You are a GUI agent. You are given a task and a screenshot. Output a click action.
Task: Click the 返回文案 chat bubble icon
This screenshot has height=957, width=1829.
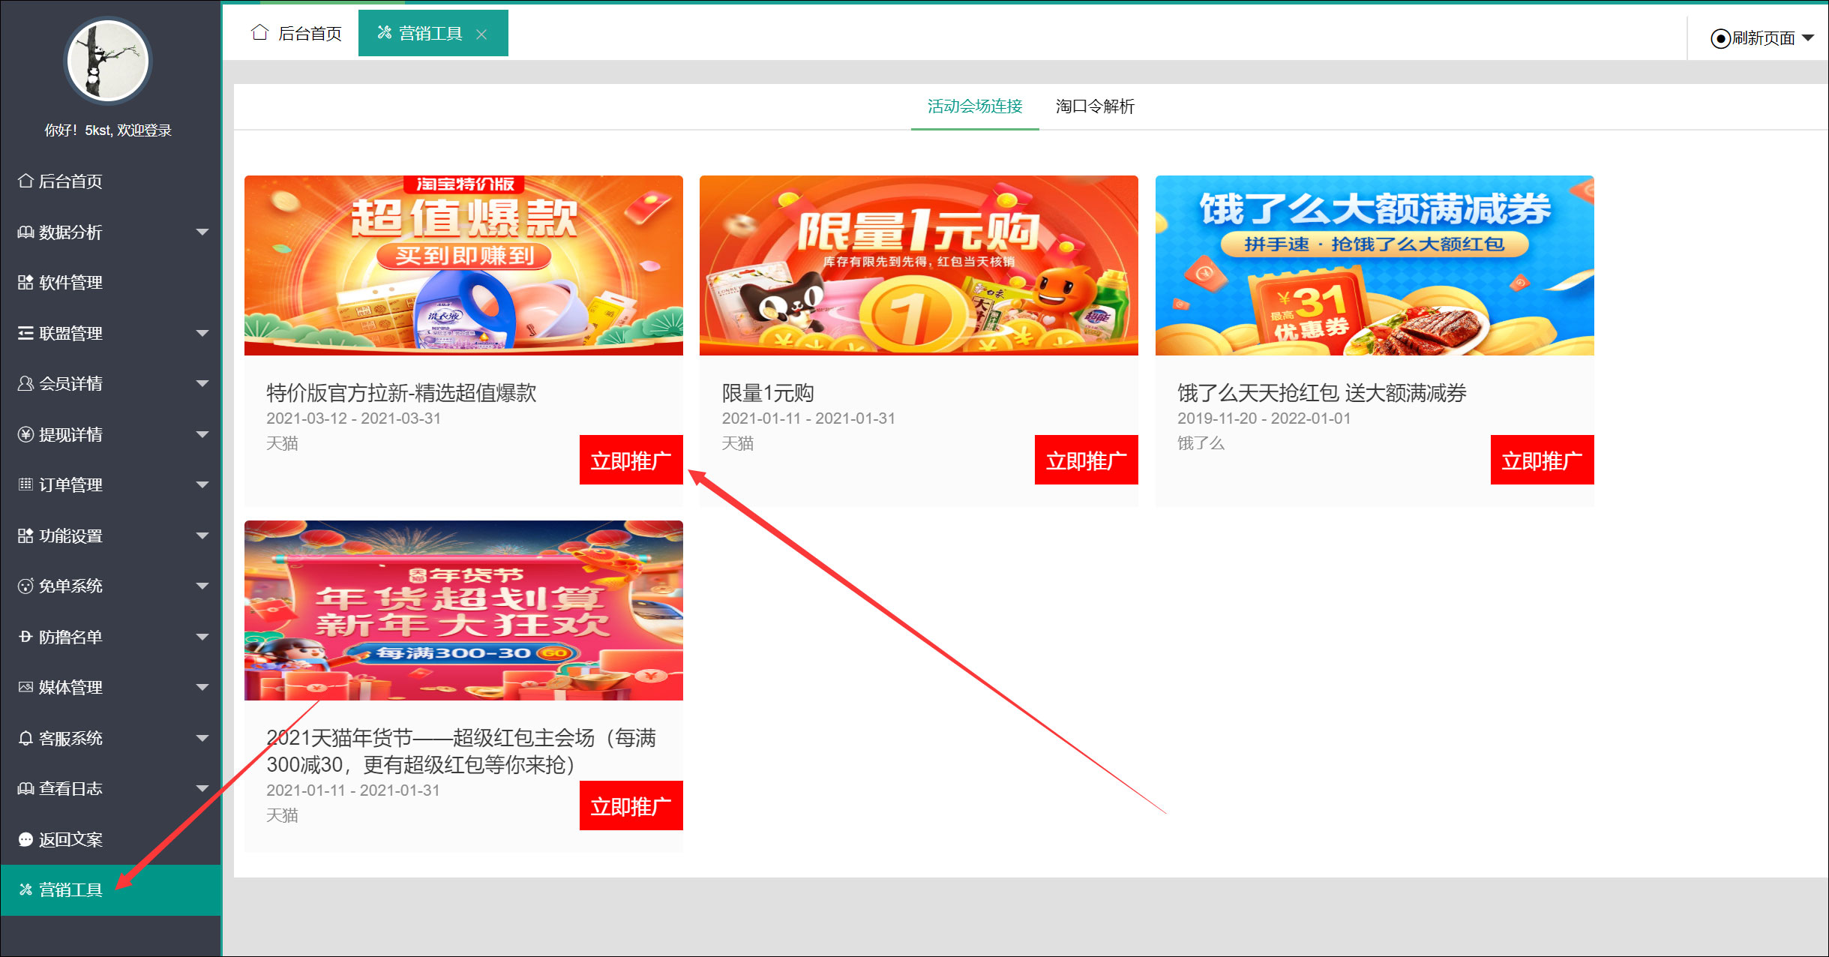click(25, 840)
